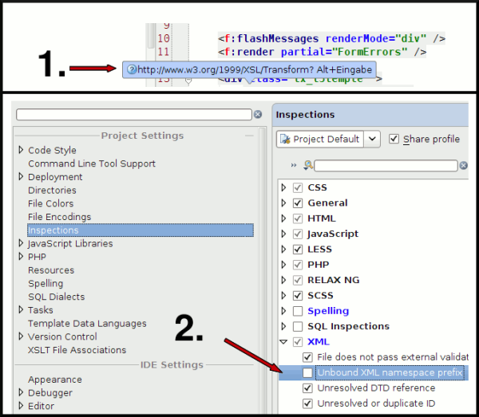This screenshot has width=479, height=417.
Task: Open the Project Default profile dropdown arrow
Action: [x=372, y=139]
